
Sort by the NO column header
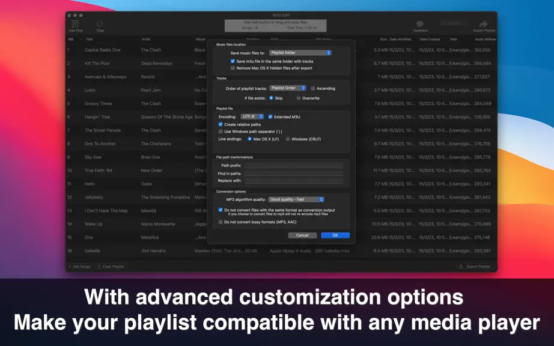click(x=71, y=39)
